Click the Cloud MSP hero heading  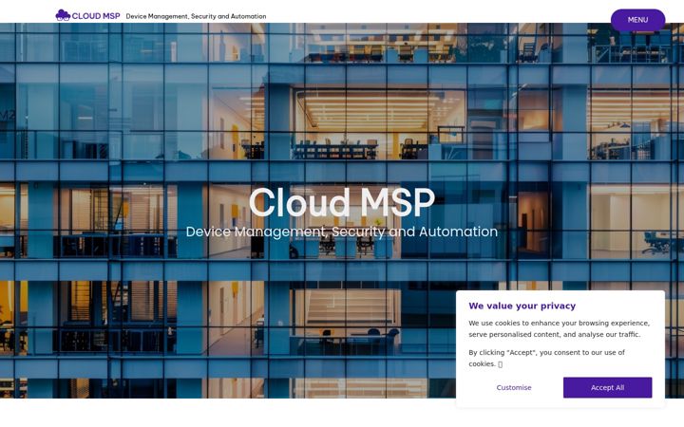click(342, 203)
